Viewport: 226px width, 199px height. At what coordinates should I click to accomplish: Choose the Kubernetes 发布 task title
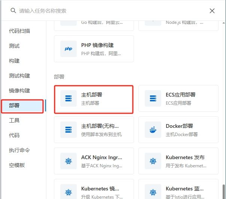[x=185, y=157]
